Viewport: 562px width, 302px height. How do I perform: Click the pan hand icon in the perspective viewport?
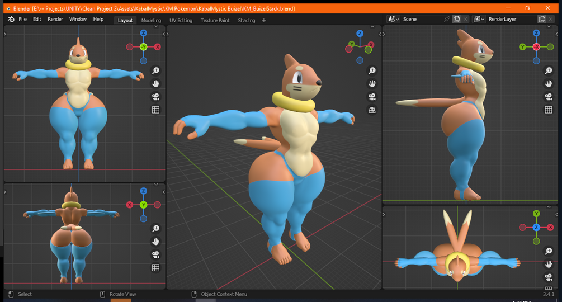[x=372, y=84]
